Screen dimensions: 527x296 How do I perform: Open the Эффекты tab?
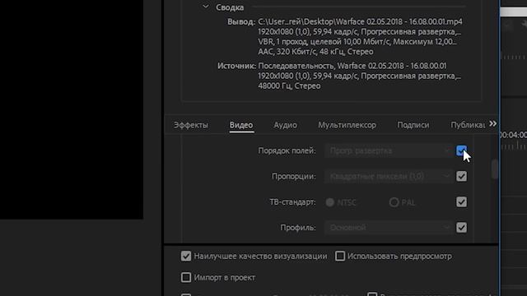[x=190, y=125]
